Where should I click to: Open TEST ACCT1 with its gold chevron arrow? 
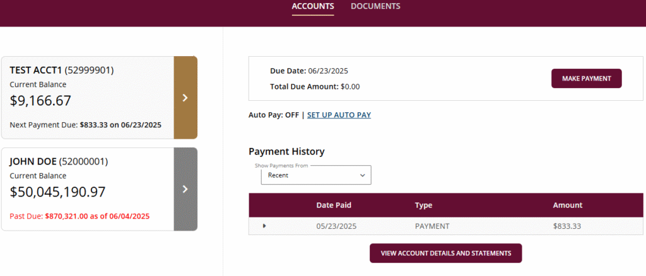(x=185, y=98)
